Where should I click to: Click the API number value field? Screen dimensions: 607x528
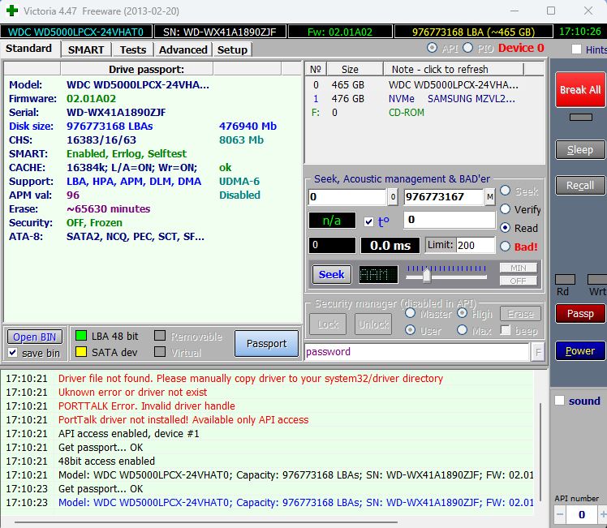pyautogui.click(x=582, y=515)
